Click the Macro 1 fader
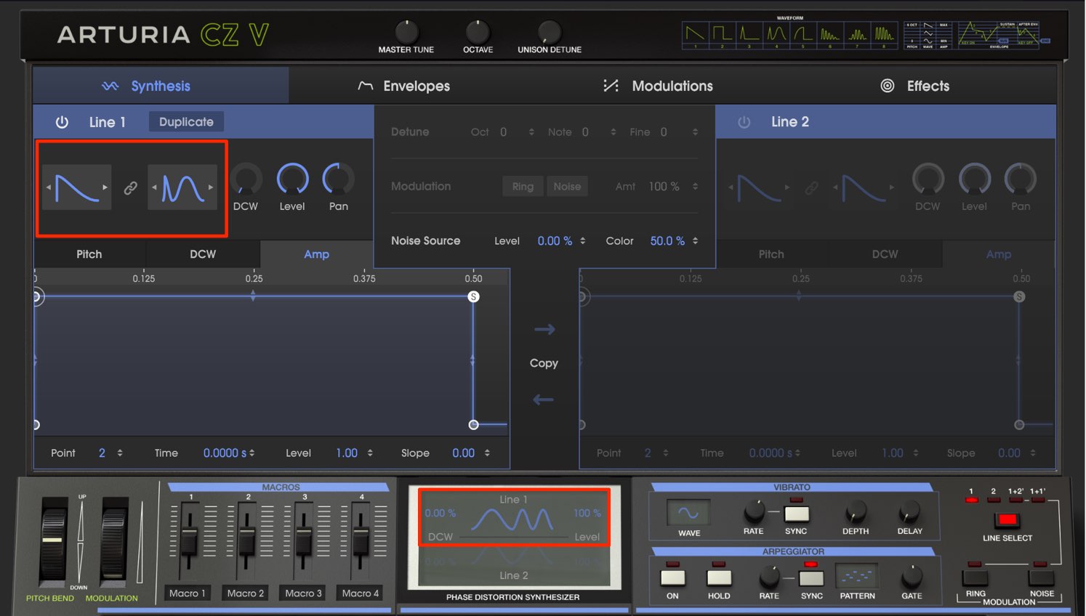Screen dimensions: 1086x616 [189, 541]
